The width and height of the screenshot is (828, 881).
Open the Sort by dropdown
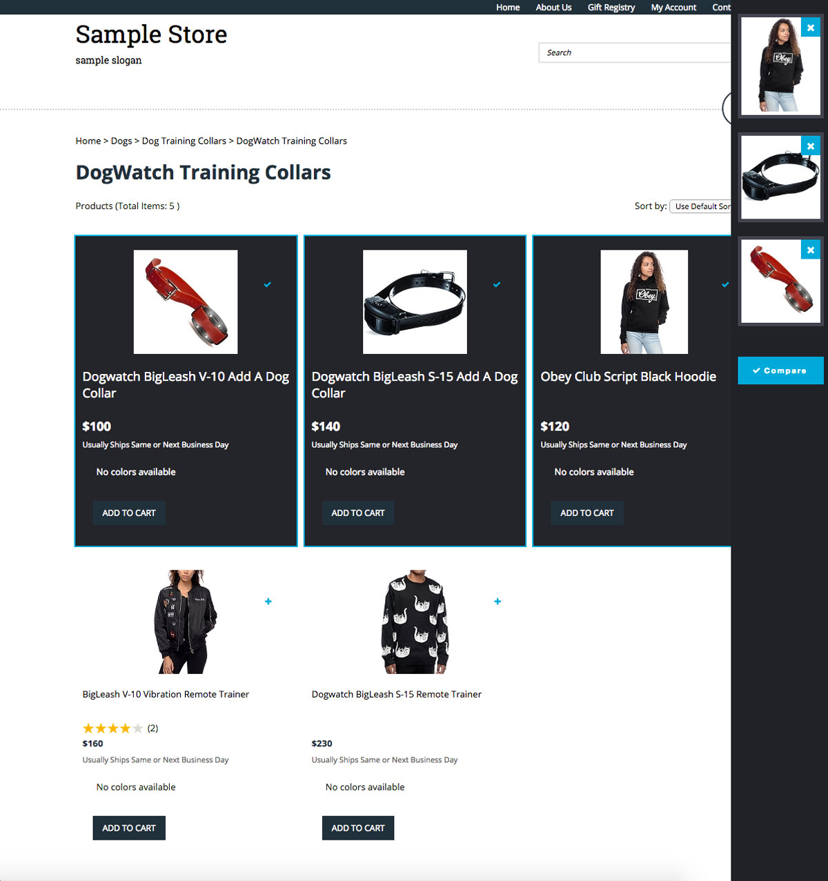pyautogui.click(x=700, y=206)
